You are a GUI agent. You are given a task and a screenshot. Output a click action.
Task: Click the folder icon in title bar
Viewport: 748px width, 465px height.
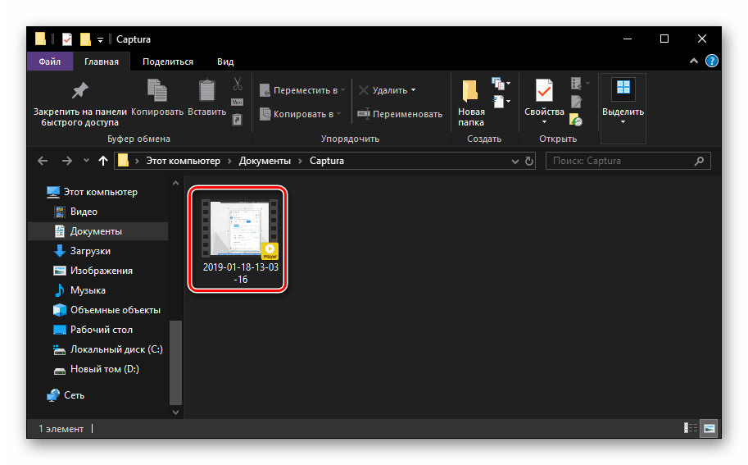[x=40, y=39]
